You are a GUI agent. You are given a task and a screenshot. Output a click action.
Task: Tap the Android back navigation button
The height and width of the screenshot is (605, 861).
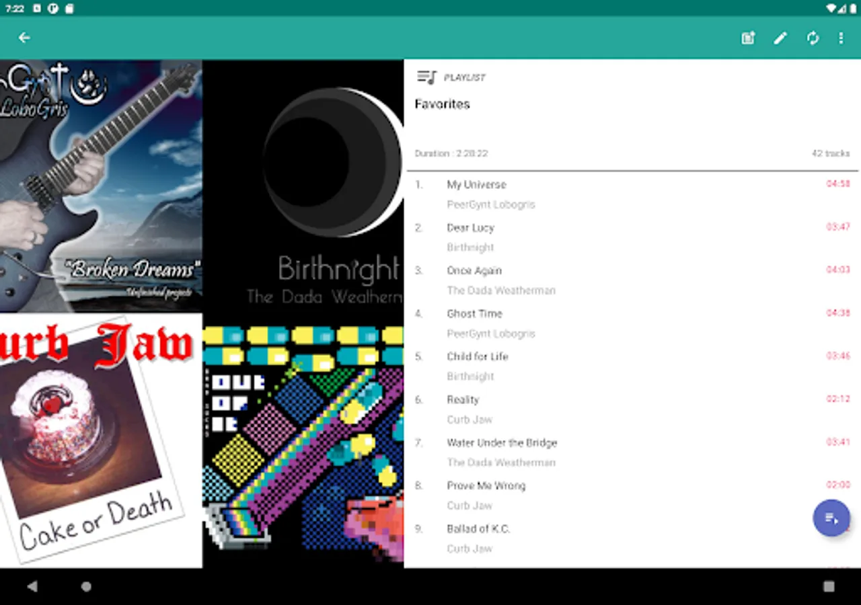pyautogui.click(x=32, y=586)
